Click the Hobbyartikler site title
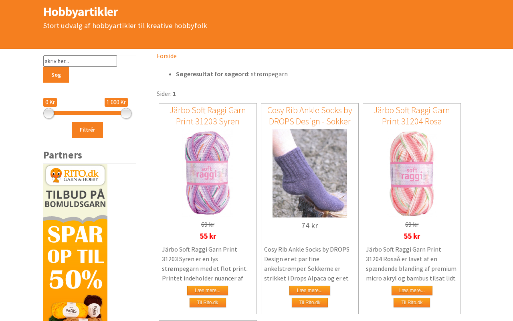 81,12
